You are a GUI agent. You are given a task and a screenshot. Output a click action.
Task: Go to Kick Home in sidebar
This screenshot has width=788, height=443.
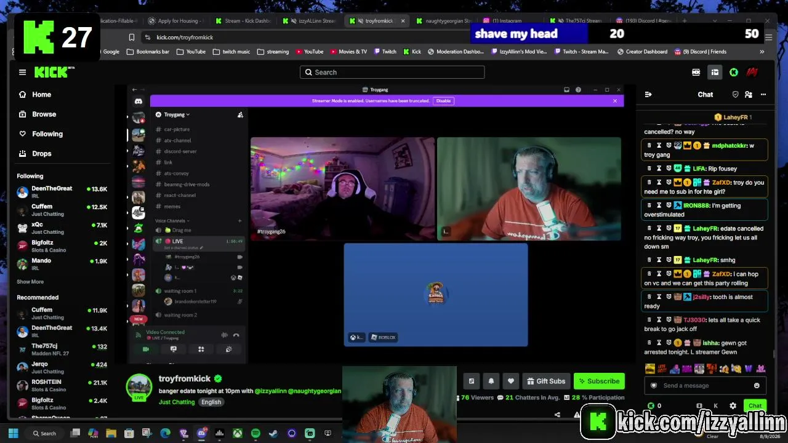[35, 94]
